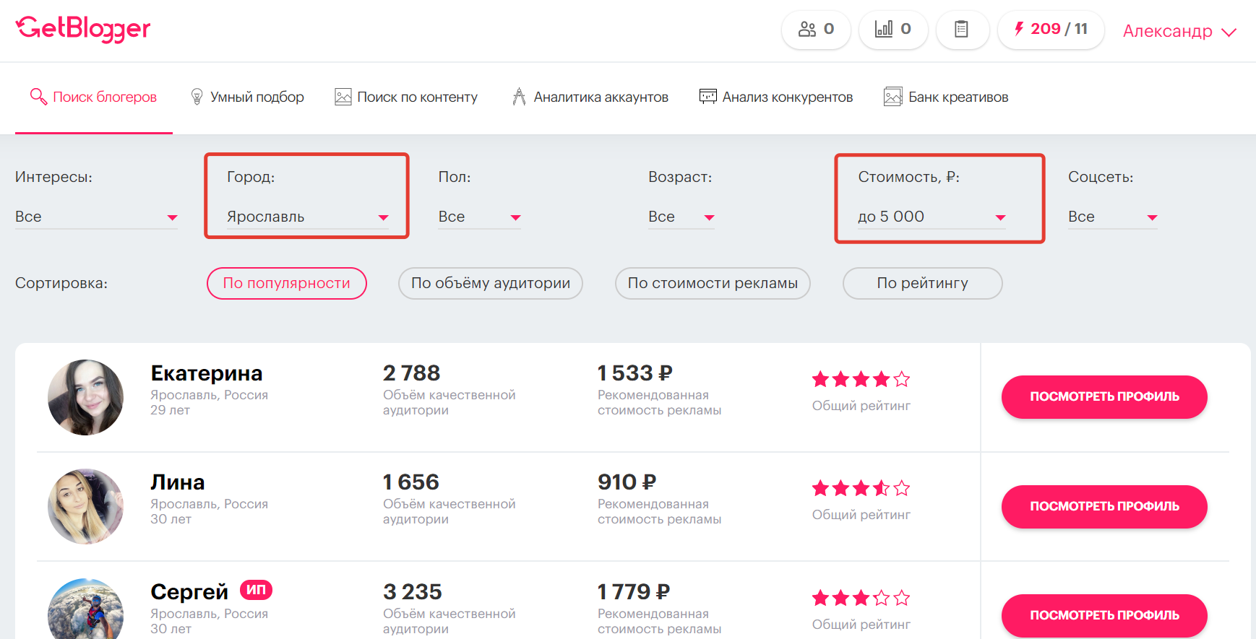Open blogger name Лина
Image resolution: width=1256 pixels, height=639 pixels.
pos(178,482)
